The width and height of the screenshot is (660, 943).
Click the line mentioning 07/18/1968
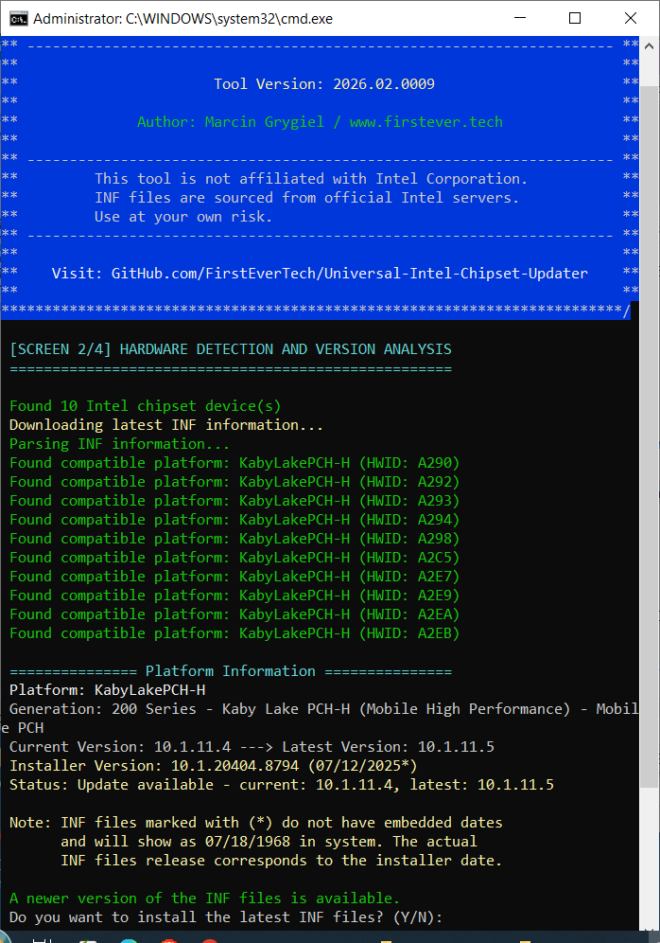(x=269, y=842)
